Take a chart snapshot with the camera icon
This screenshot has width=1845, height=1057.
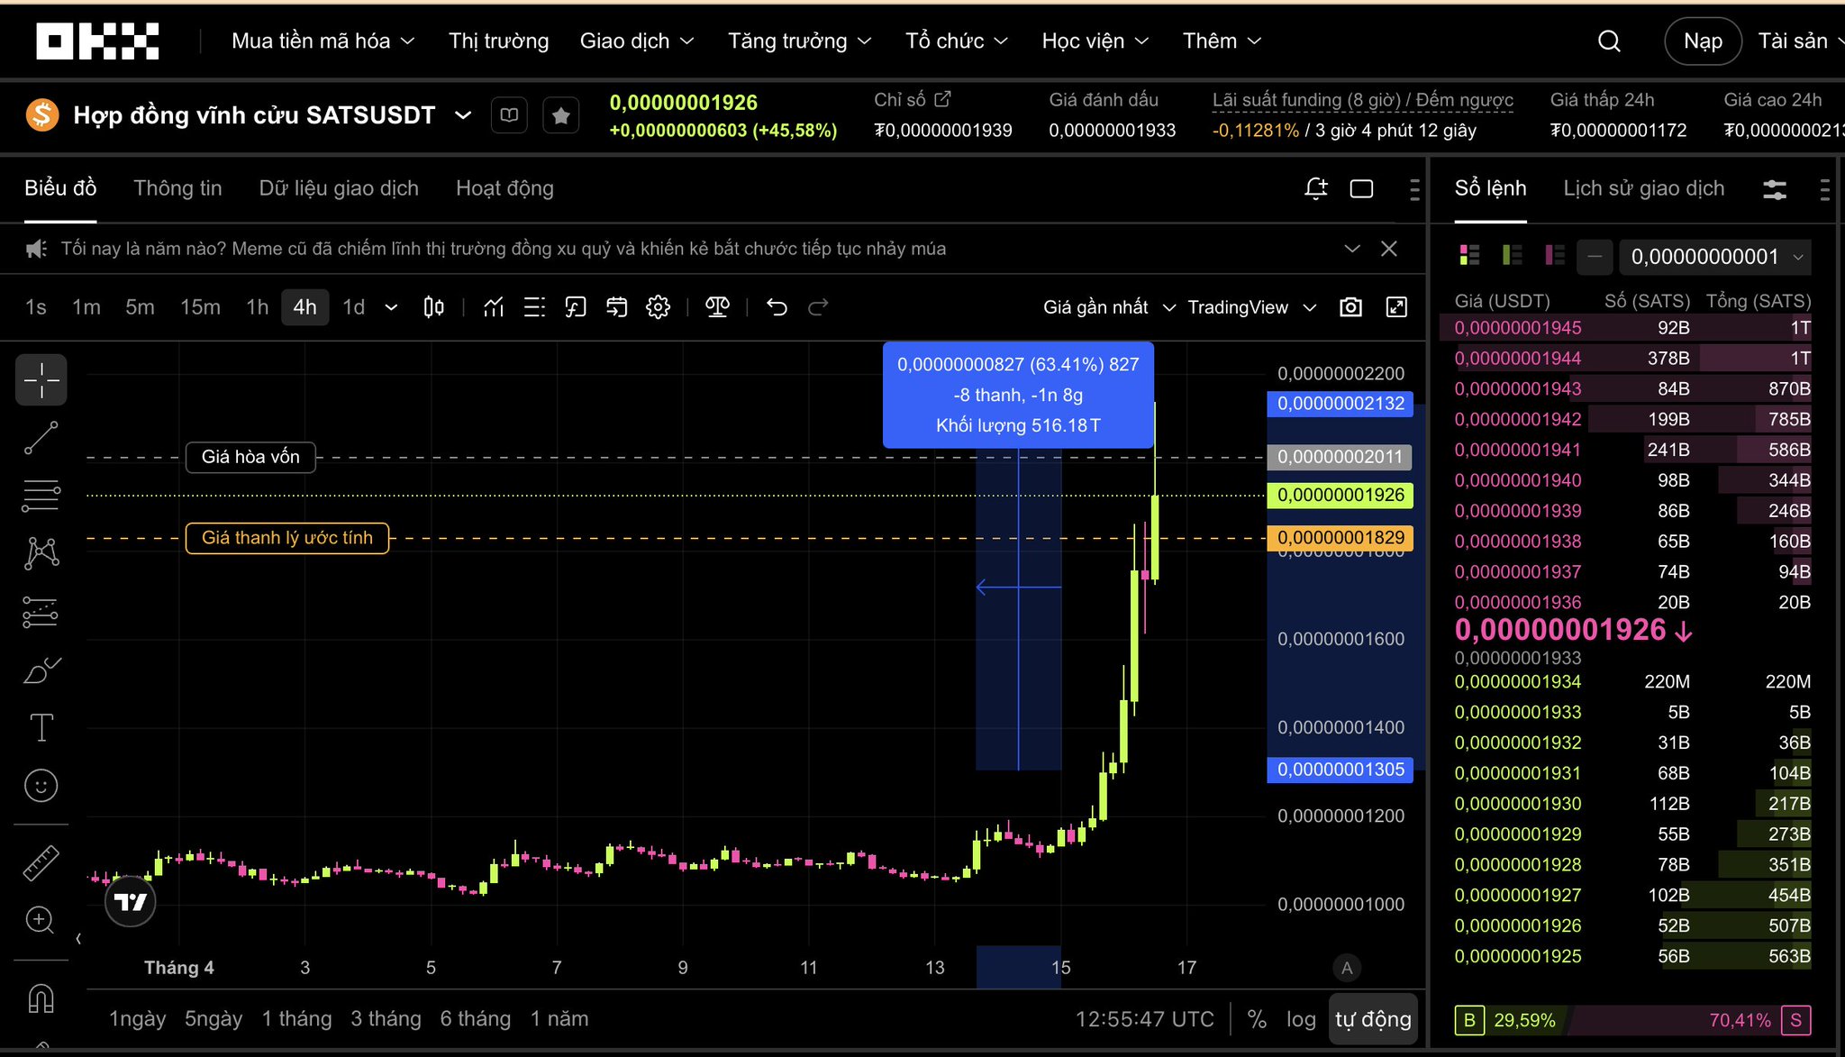[x=1350, y=307]
